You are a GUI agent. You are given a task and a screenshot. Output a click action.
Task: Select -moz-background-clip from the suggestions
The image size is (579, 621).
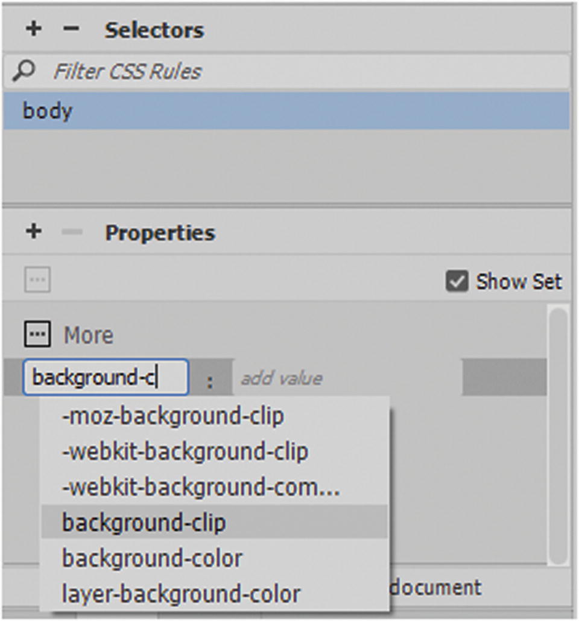172,416
